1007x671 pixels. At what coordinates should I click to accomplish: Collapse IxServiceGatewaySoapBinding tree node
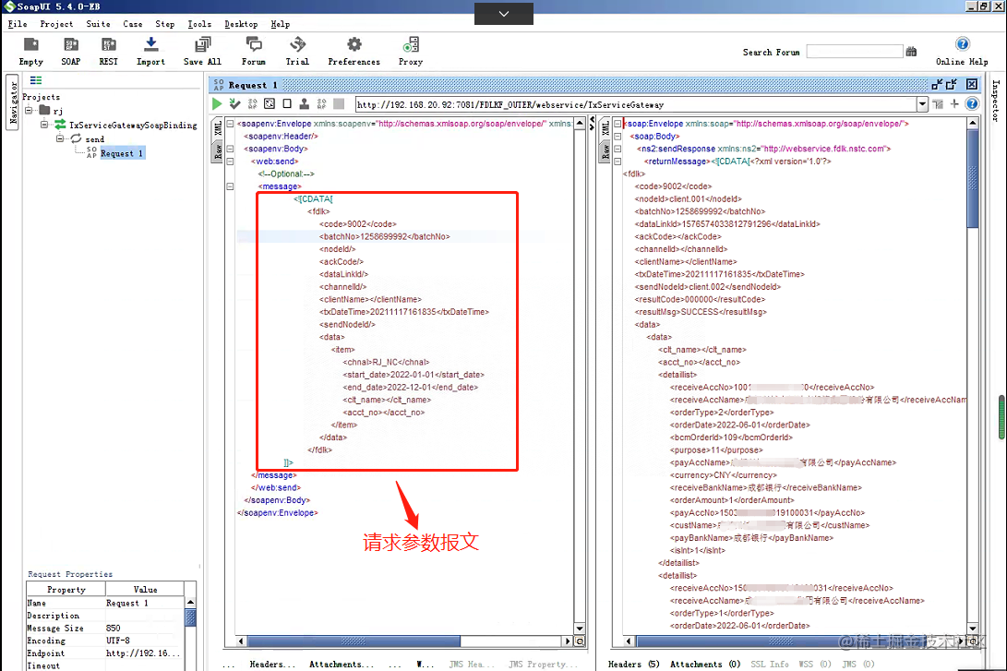[44, 125]
